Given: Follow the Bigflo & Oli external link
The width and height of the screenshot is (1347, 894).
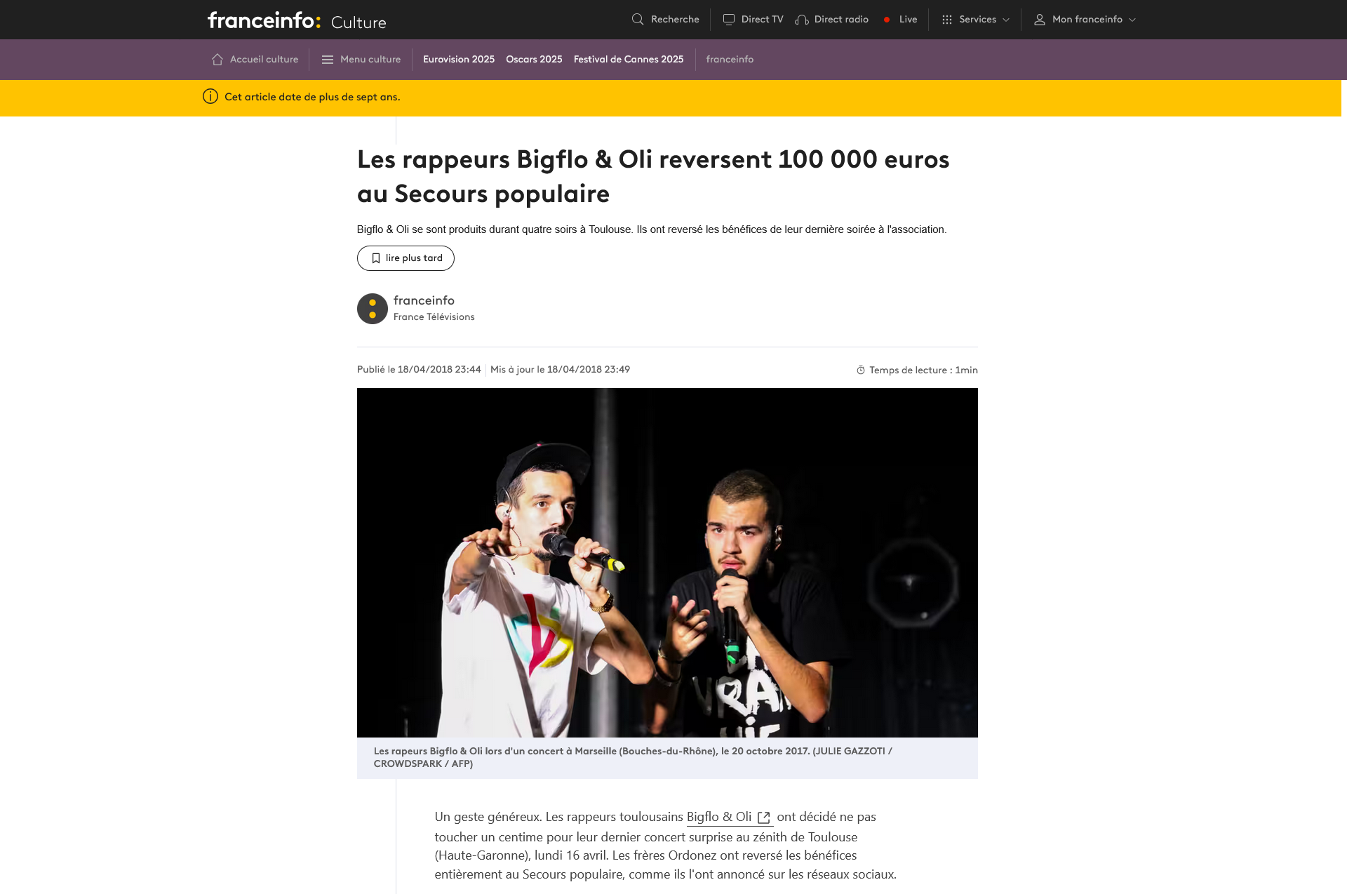Looking at the screenshot, I should (729, 817).
